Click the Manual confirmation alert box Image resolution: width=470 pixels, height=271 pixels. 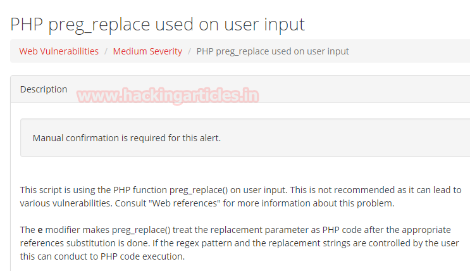click(127, 137)
